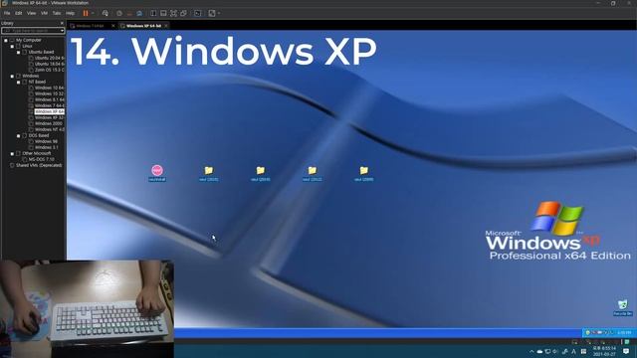Click the volume speaker tray icon
The width and height of the screenshot is (637, 358).
click(555, 351)
